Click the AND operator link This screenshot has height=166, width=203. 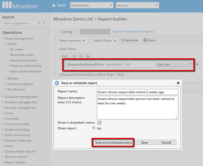(64, 56)
